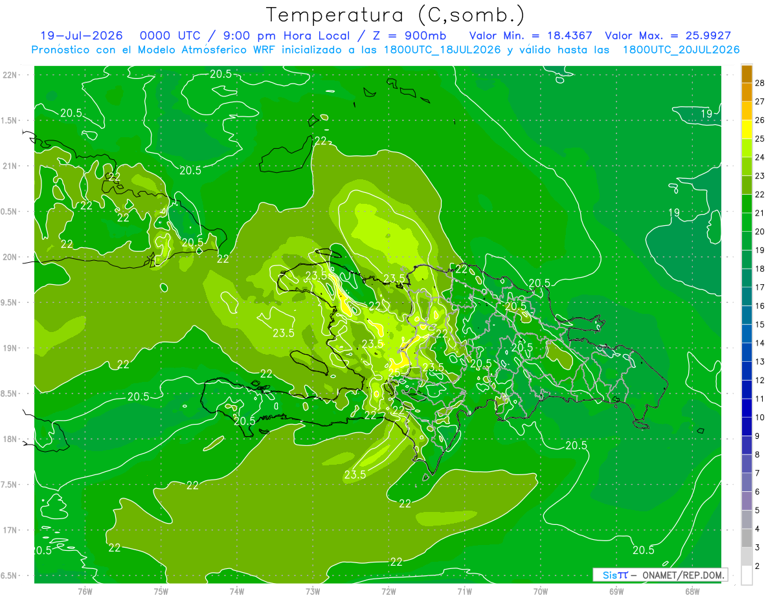Click the '71W' longitude axis label
Screen dimensions: 777x600
pyautogui.click(x=464, y=591)
